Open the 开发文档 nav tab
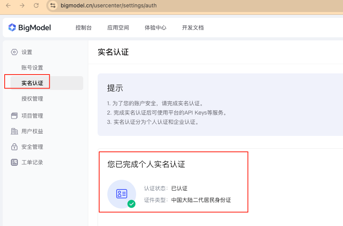The height and width of the screenshot is (226, 343). click(x=193, y=28)
